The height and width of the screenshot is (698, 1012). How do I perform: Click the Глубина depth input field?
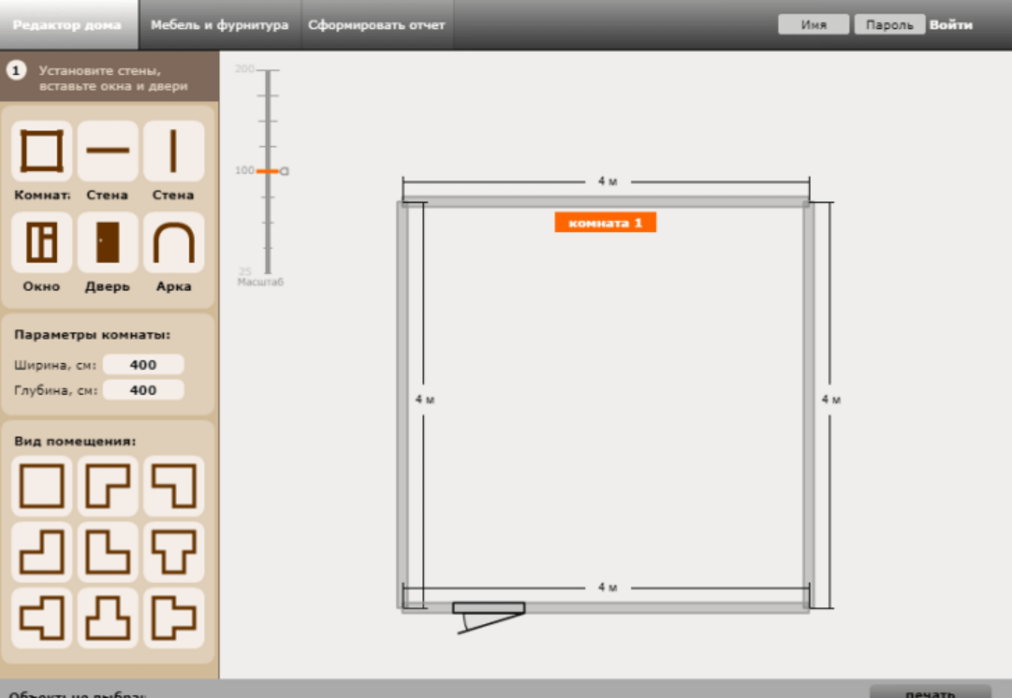point(143,390)
